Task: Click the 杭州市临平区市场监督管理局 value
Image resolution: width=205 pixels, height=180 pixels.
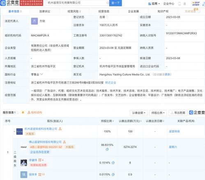Action: 117,66
